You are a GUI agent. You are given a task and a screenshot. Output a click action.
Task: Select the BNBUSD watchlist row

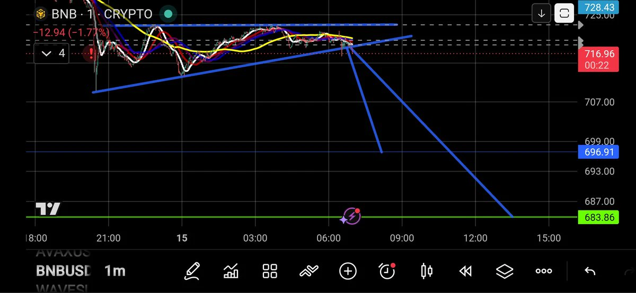64,271
